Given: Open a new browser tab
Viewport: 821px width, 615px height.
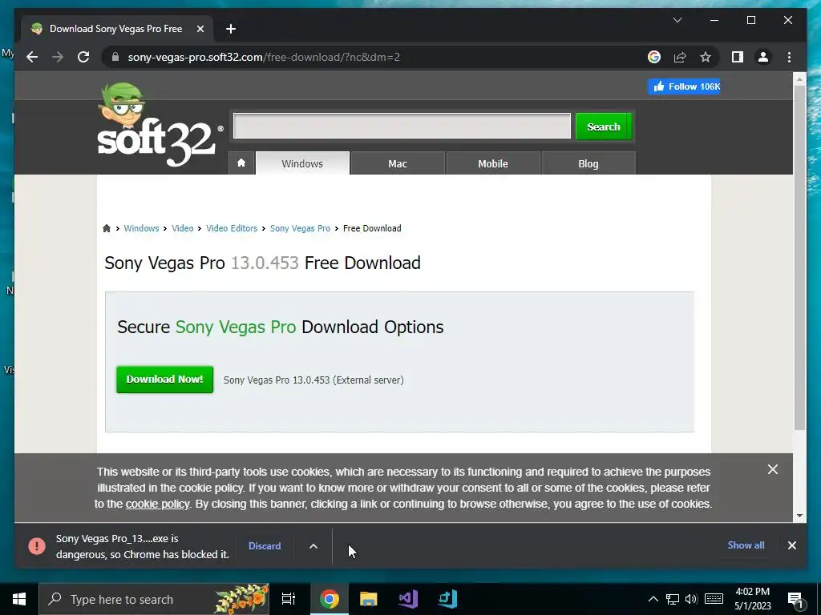Looking at the screenshot, I should tap(230, 29).
